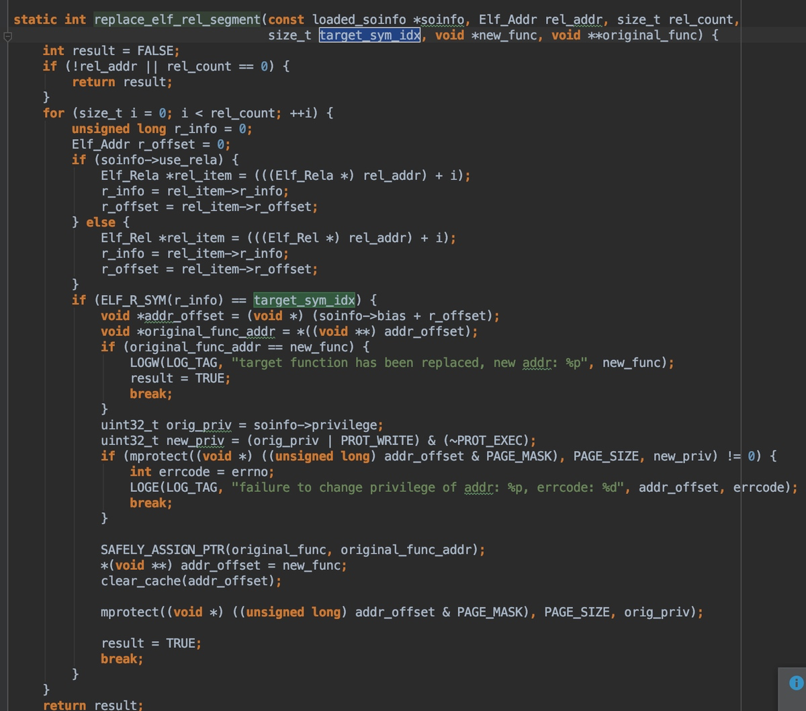
Task: Click soinfo->bias expression
Action: coord(363,315)
